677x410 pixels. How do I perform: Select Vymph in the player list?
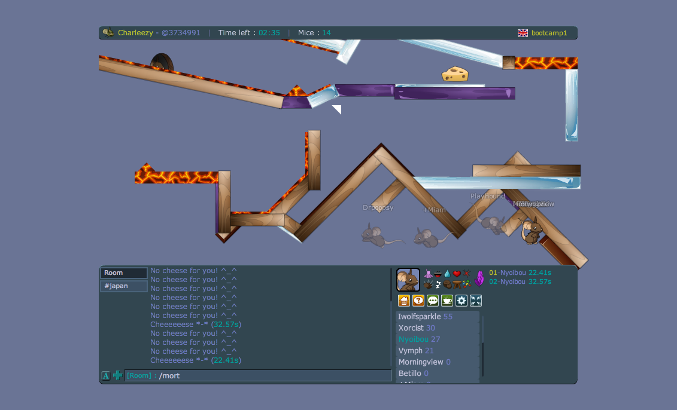pyautogui.click(x=438, y=350)
